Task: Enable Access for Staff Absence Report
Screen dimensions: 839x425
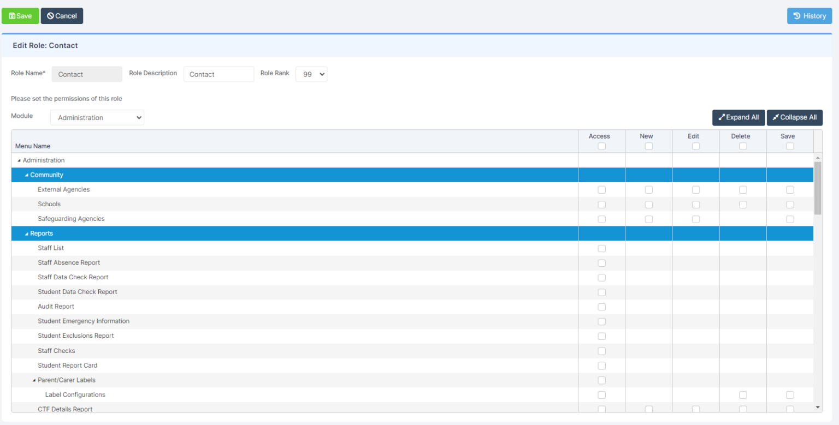Action: click(601, 262)
